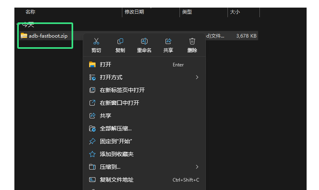Choose 在新窗口中打开 menu entry
The width and height of the screenshot is (319, 190).
coord(144,103)
